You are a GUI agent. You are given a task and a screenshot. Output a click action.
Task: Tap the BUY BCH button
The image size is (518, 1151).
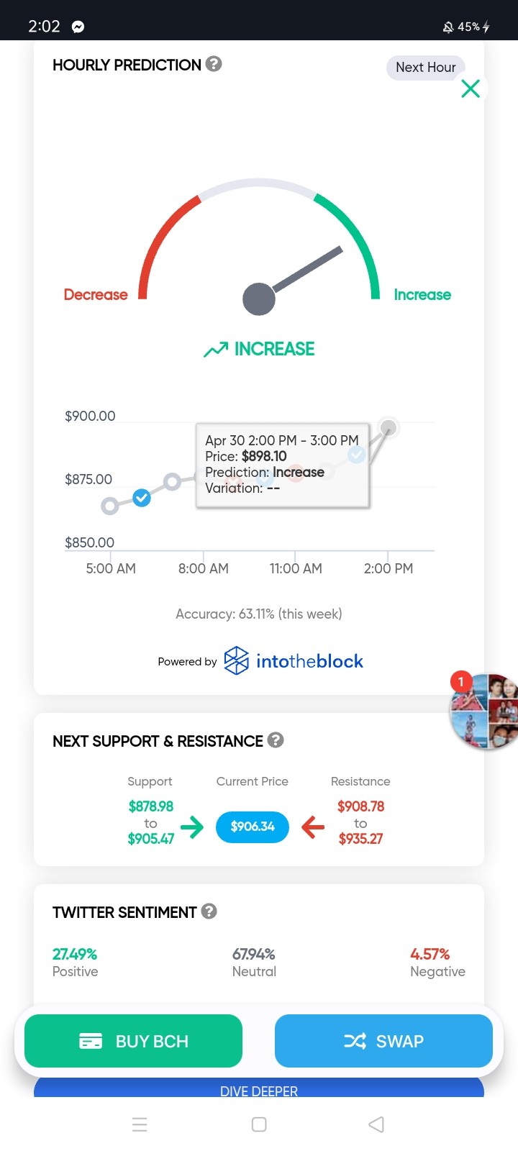[x=133, y=1041]
